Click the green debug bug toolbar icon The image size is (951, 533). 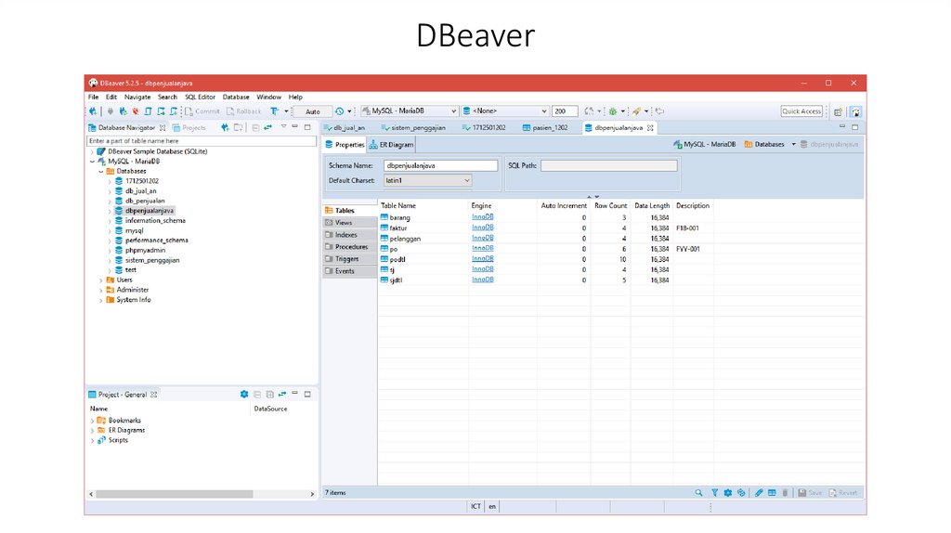click(613, 111)
